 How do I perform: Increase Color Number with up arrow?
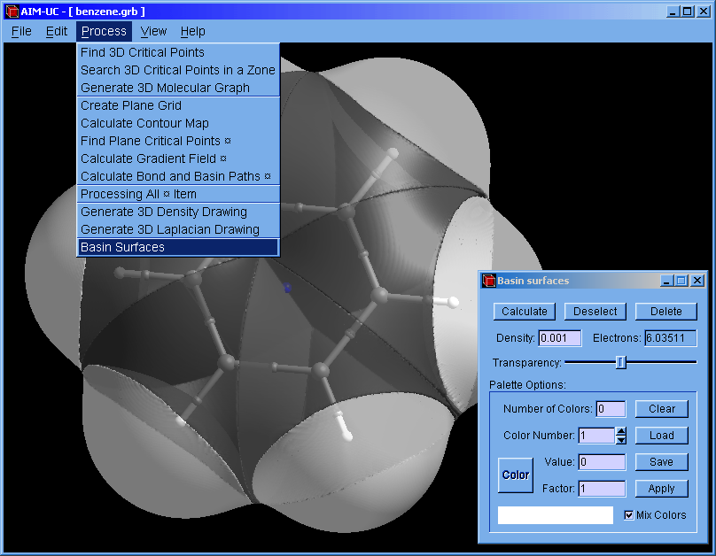tap(620, 431)
